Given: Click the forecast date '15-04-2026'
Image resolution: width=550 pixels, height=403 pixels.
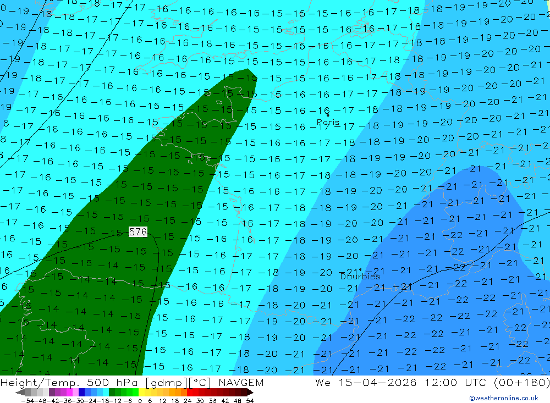Looking at the screenshot, I should [377, 382].
